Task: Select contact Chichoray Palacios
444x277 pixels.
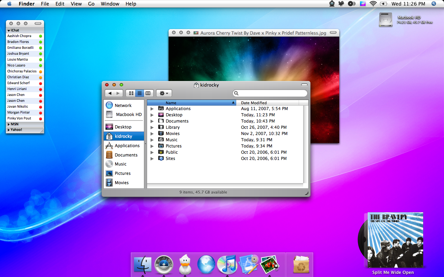Action: pos(25,71)
